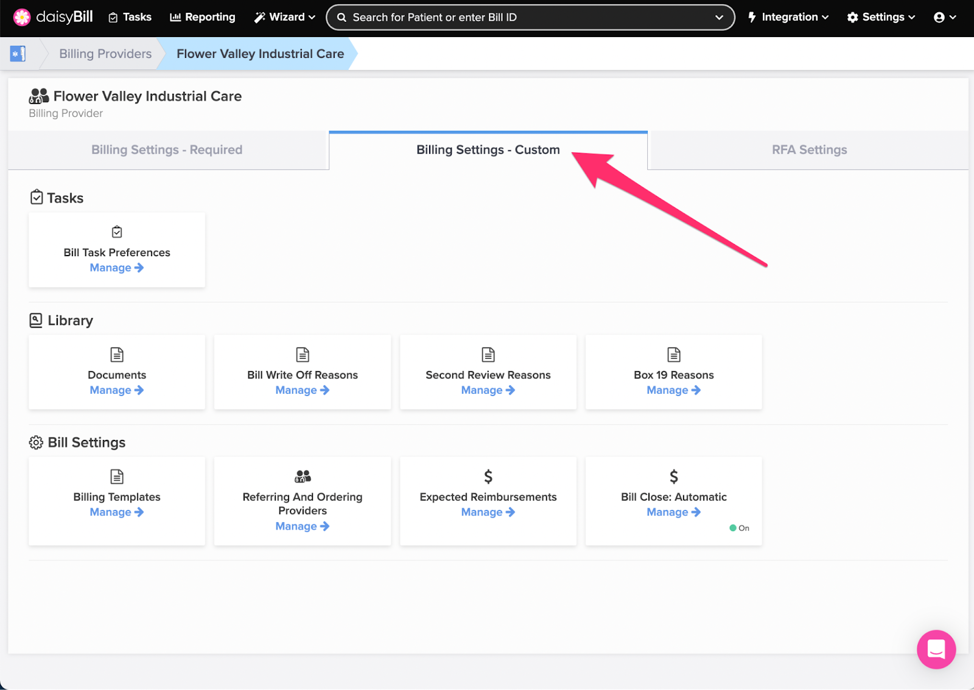Open the Integration dropdown menu
The height and width of the screenshot is (690, 974).
(788, 17)
